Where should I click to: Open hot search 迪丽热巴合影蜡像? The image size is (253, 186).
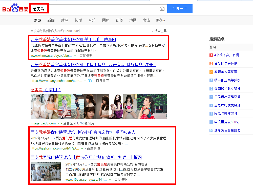pyautogui.click(x=227, y=131)
